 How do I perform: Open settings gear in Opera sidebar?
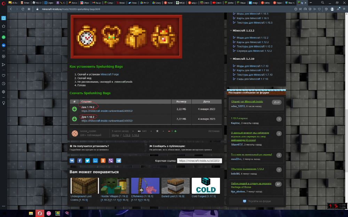pyautogui.click(x=3, y=92)
